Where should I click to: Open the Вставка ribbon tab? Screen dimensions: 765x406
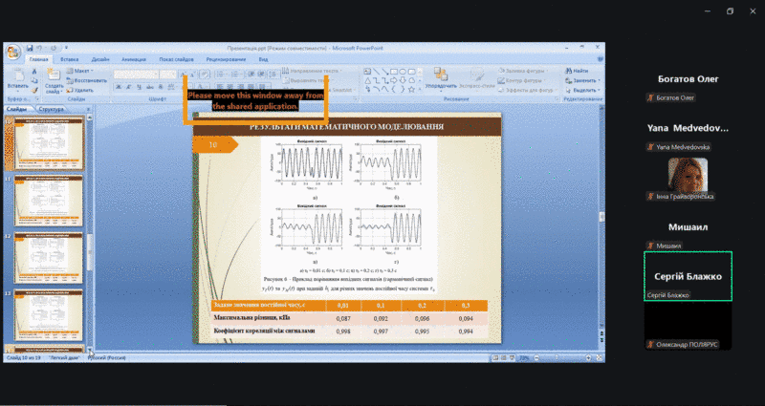[x=69, y=59]
